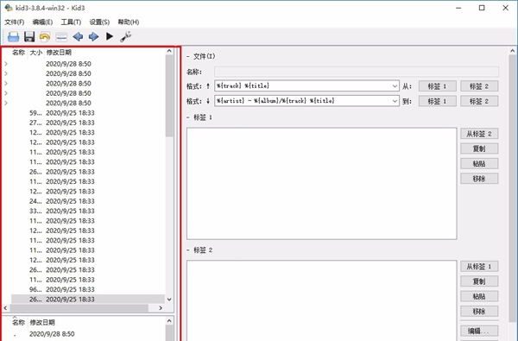
Task: Sort file list by its 名称 column header
Action: tap(18, 52)
